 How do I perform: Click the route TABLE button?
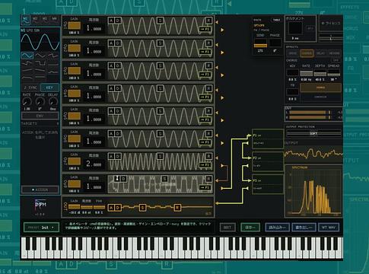coord(276,20)
